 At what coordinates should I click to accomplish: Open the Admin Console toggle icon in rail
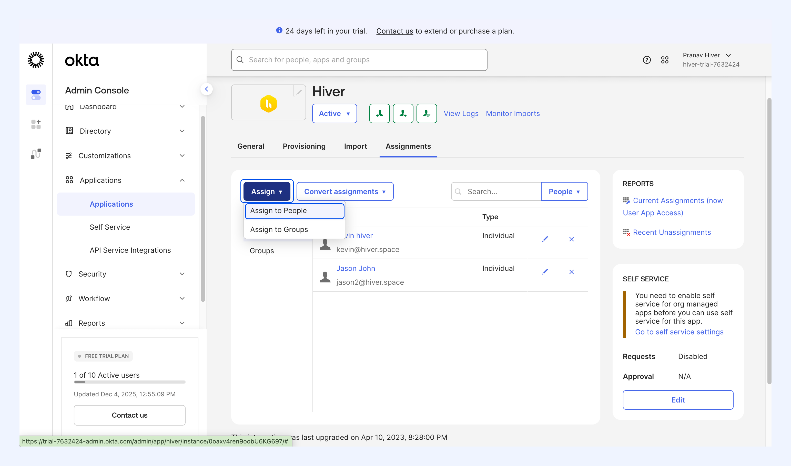[36, 94]
